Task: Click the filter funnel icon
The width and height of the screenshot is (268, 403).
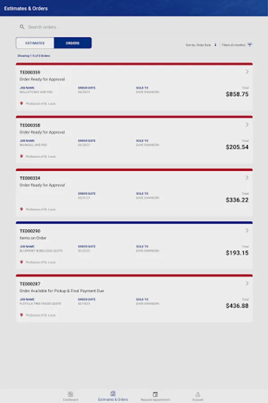Action: [250, 45]
